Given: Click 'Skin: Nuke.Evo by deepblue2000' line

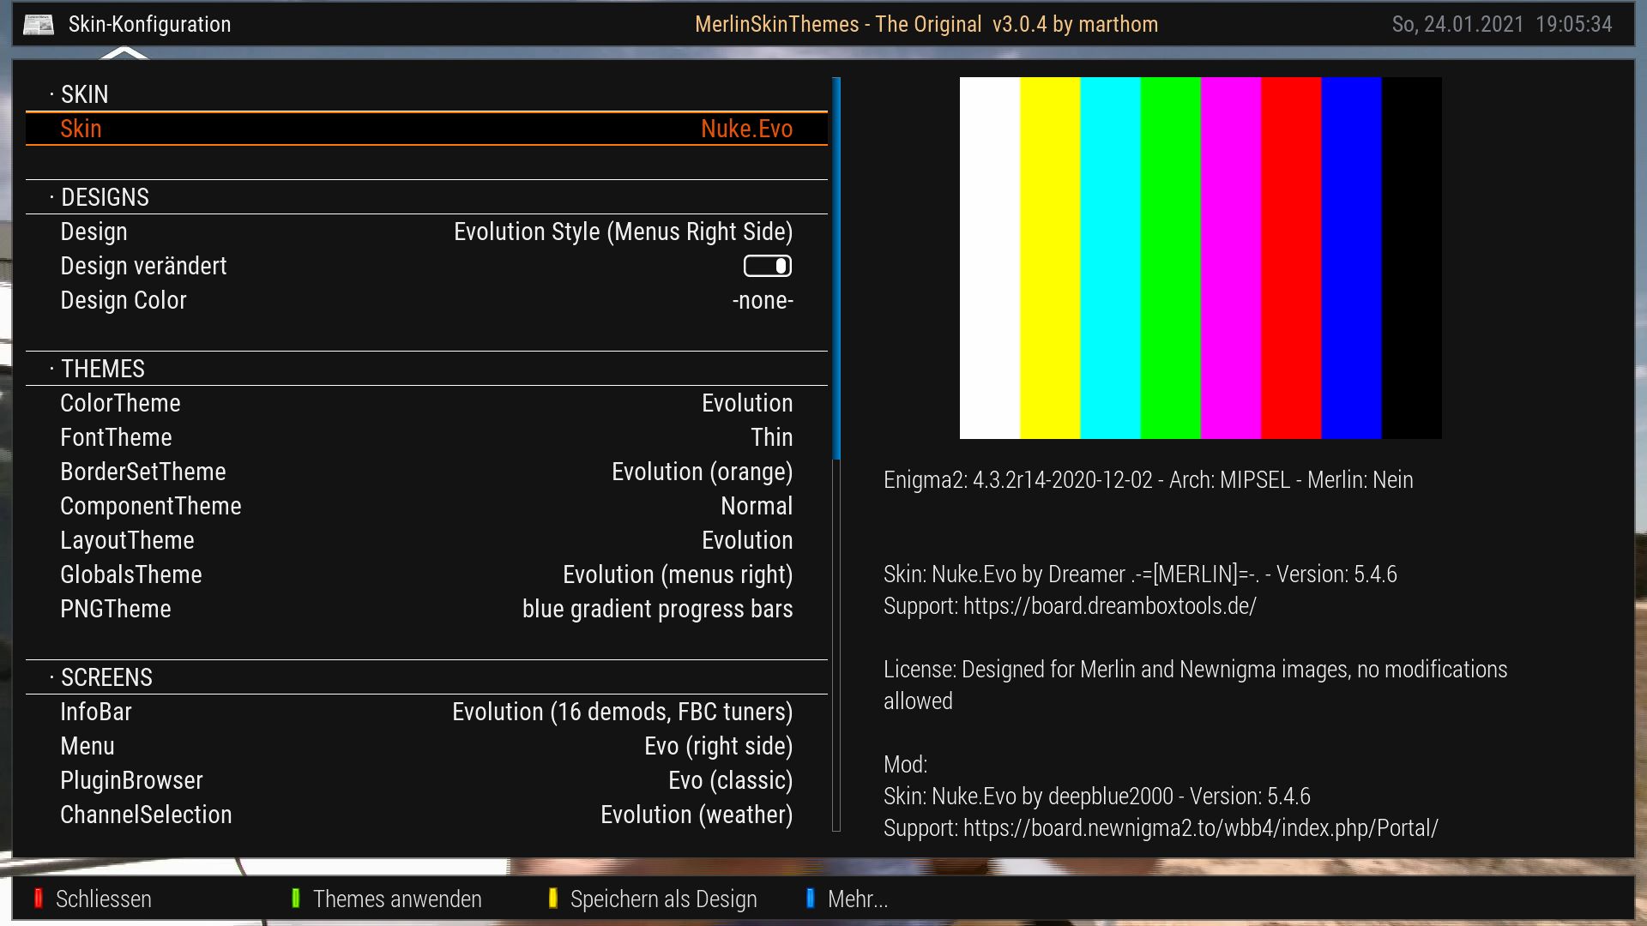Looking at the screenshot, I should (1096, 797).
